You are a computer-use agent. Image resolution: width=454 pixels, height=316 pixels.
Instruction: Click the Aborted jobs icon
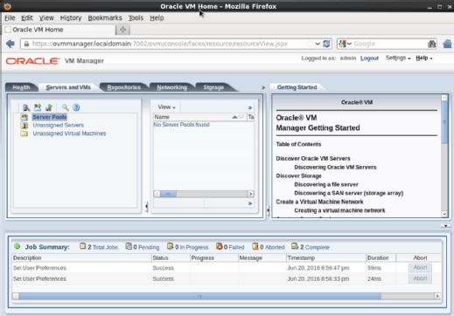(x=255, y=246)
